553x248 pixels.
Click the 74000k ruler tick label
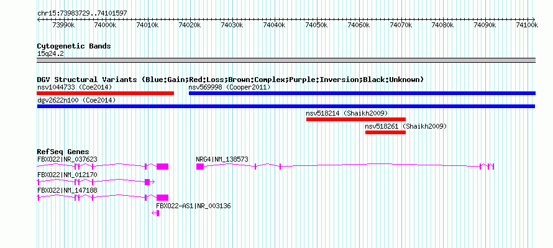(106, 25)
